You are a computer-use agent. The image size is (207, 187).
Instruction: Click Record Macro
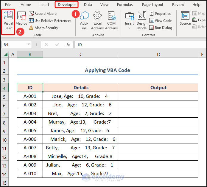[x=42, y=14]
